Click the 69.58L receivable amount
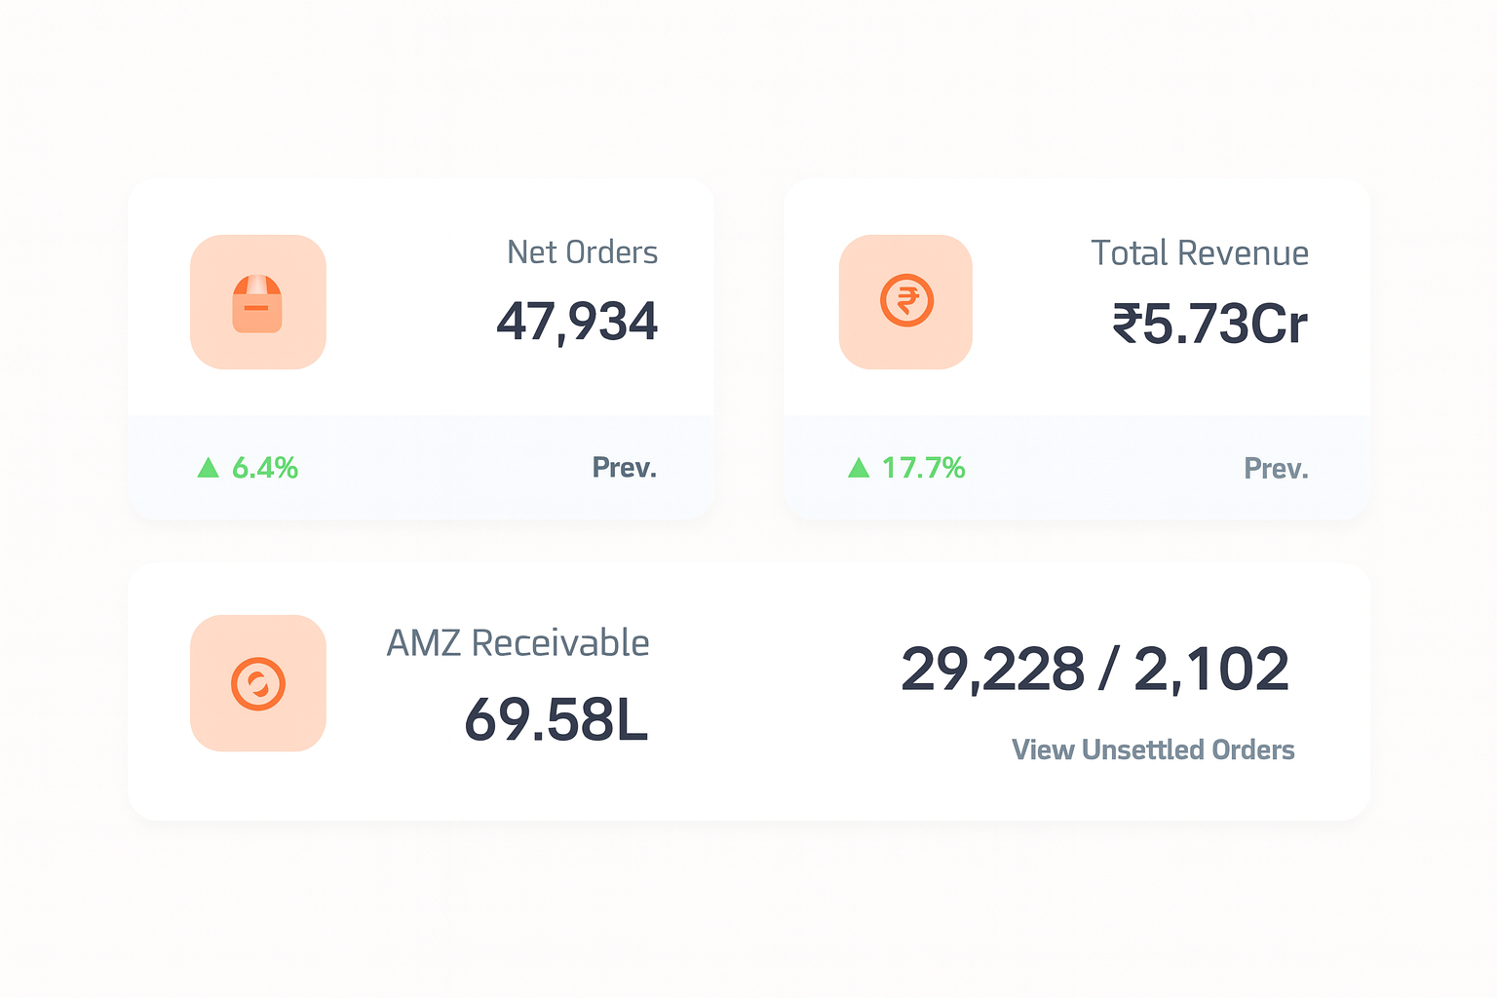Image resolution: width=1497 pixels, height=998 pixels. point(556,719)
